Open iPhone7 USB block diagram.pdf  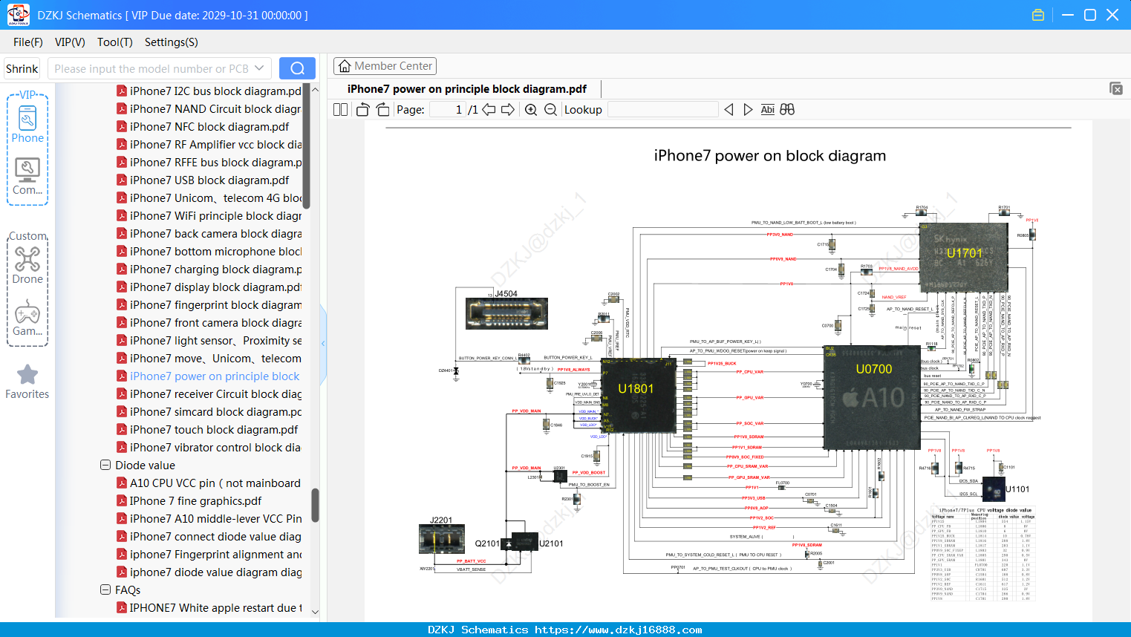coord(203,180)
